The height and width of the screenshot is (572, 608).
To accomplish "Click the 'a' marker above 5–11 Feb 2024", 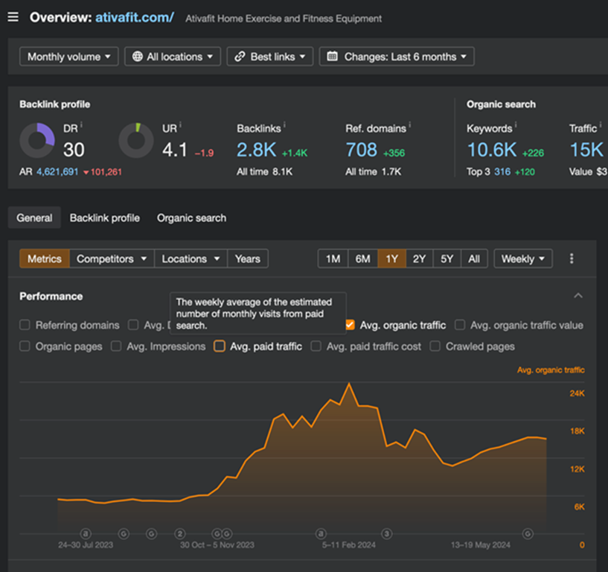I will pyautogui.click(x=321, y=534).
